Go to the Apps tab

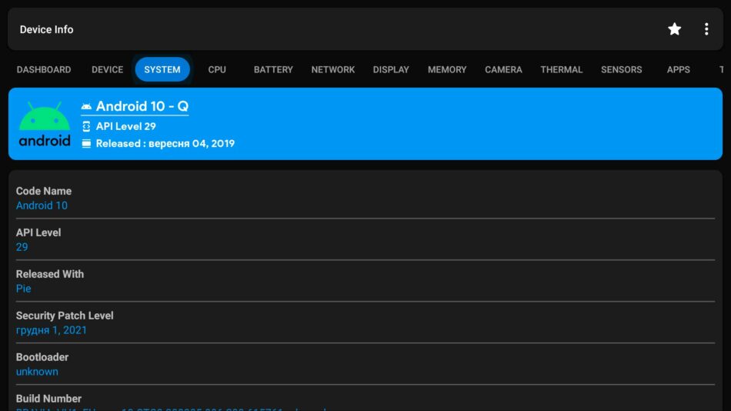(679, 69)
